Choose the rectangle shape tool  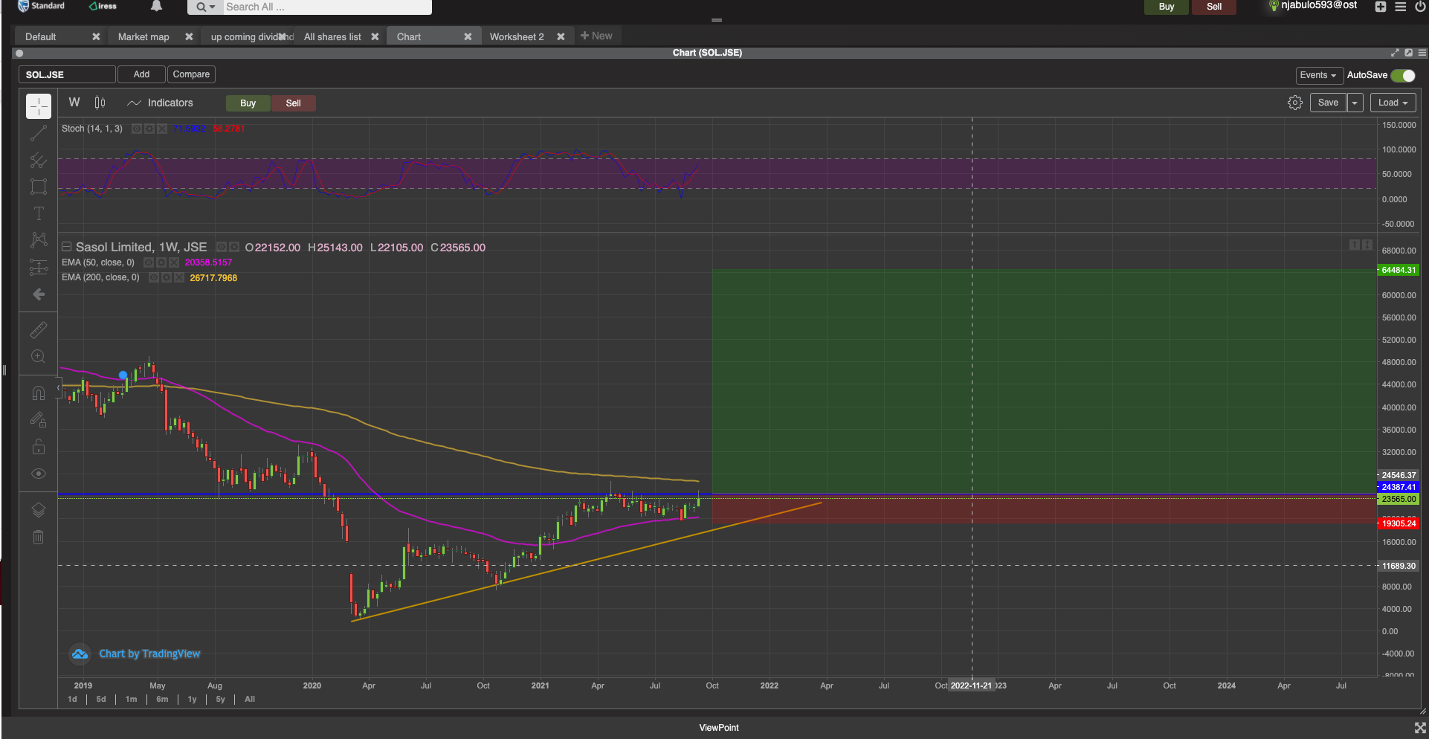pos(39,187)
